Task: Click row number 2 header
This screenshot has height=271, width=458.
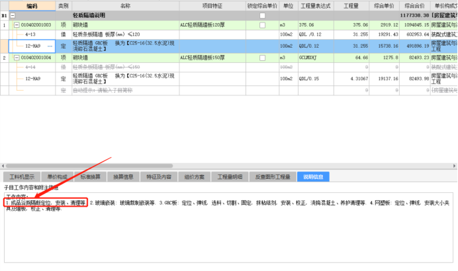Action: 5,58
